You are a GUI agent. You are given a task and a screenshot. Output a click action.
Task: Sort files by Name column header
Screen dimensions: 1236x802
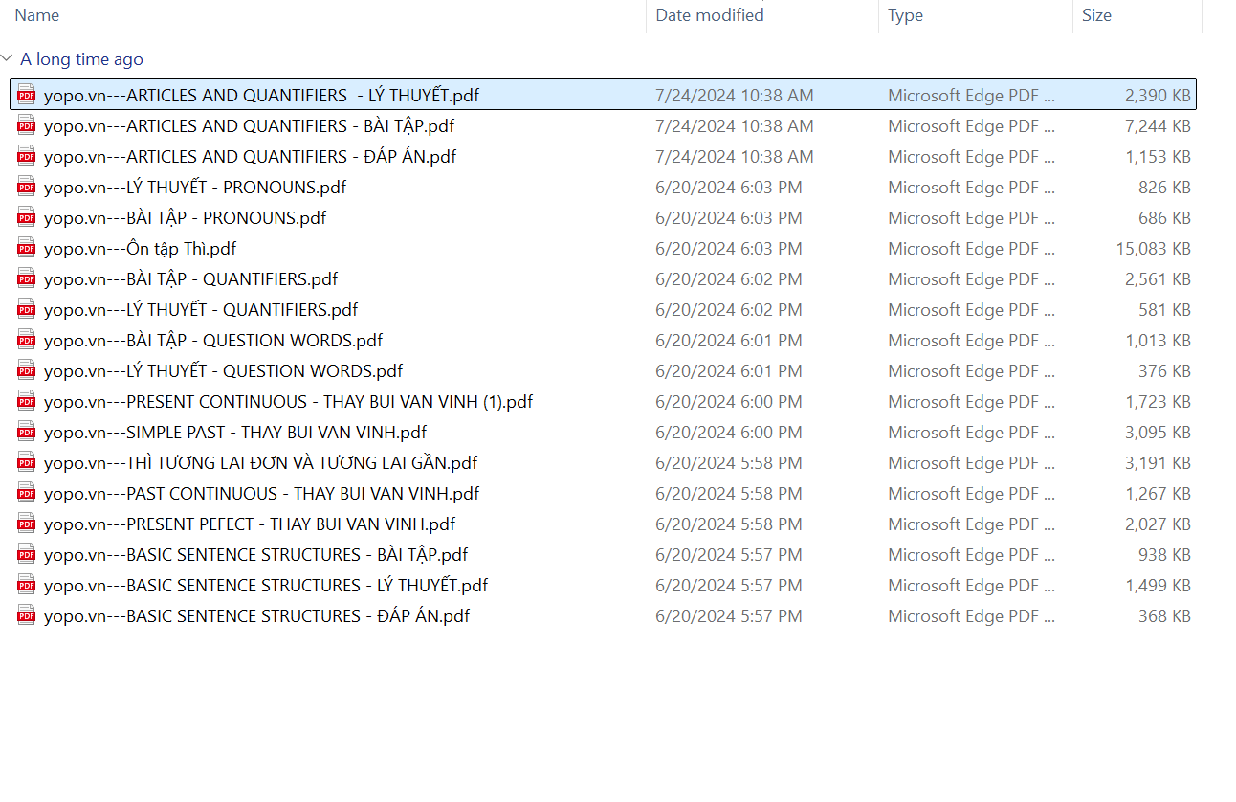click(37, 15)
